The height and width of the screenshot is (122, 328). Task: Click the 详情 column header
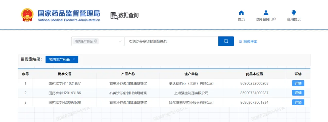click(x=298, y=74)
